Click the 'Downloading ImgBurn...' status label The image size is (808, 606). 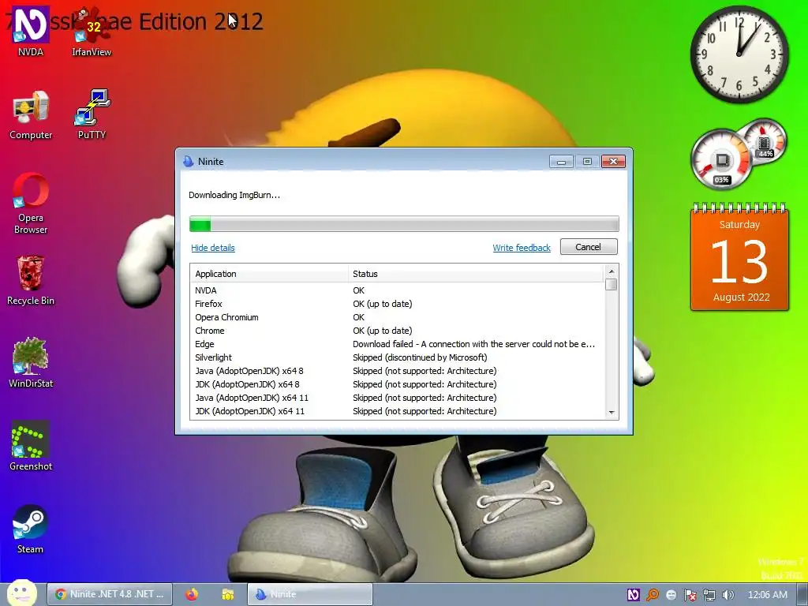234,196
